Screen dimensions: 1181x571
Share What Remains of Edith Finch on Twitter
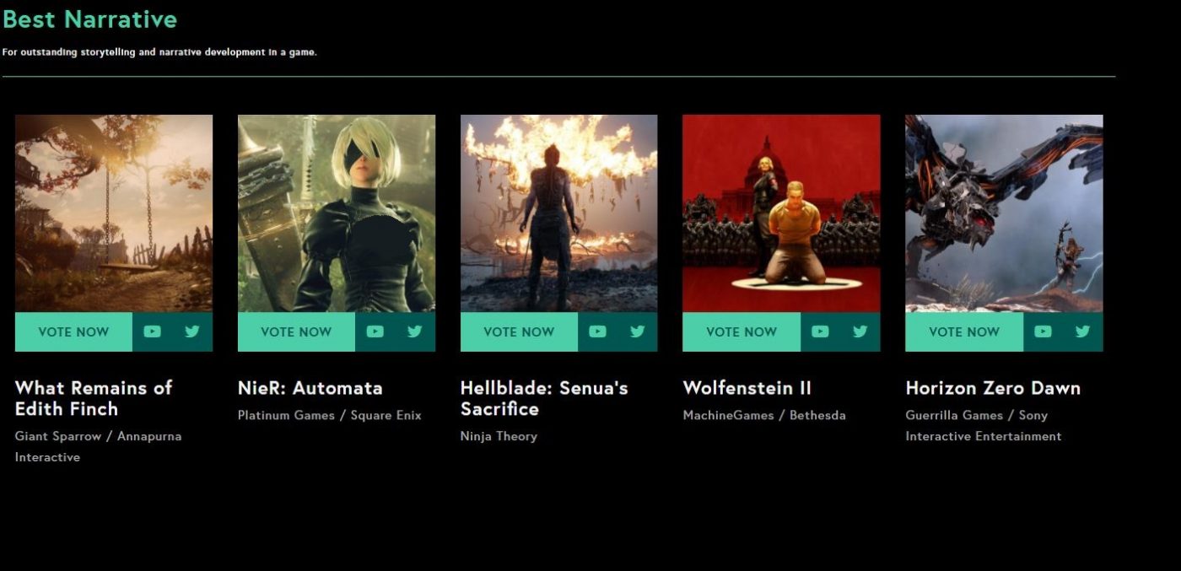pyautogui.click(x=192, y=331)
